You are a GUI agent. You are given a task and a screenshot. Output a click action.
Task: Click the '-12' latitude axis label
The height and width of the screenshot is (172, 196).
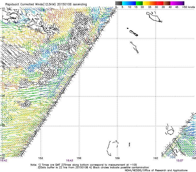pyautogui.click(x=2, y=38)
